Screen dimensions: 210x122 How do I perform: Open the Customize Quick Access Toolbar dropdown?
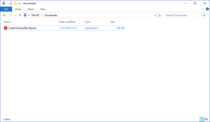[x=19, y=4]
